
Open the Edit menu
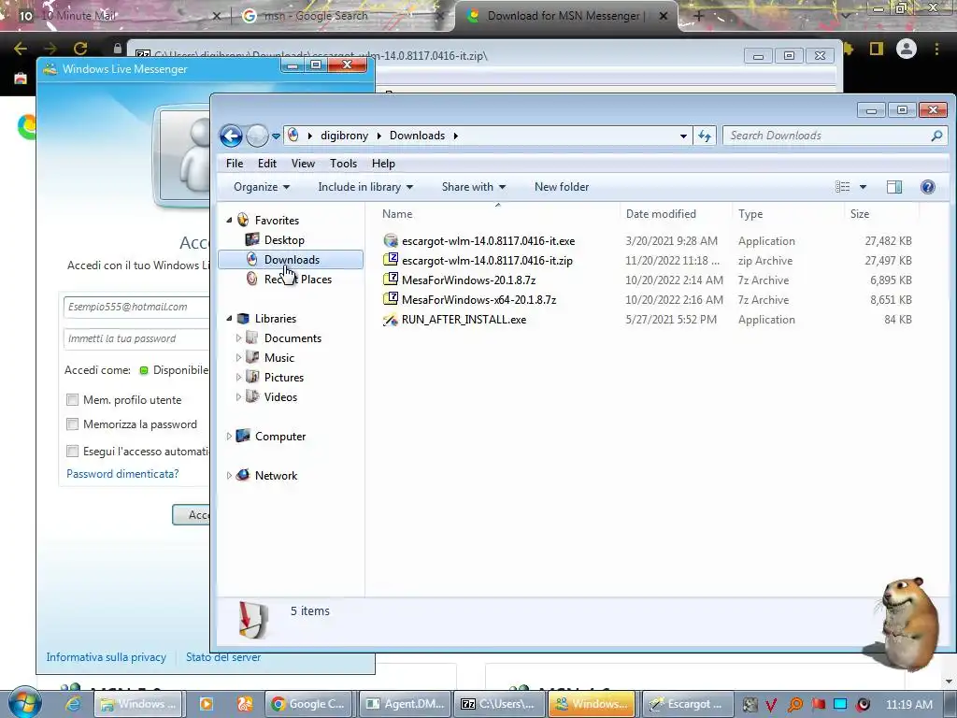(x=266, y=164)
